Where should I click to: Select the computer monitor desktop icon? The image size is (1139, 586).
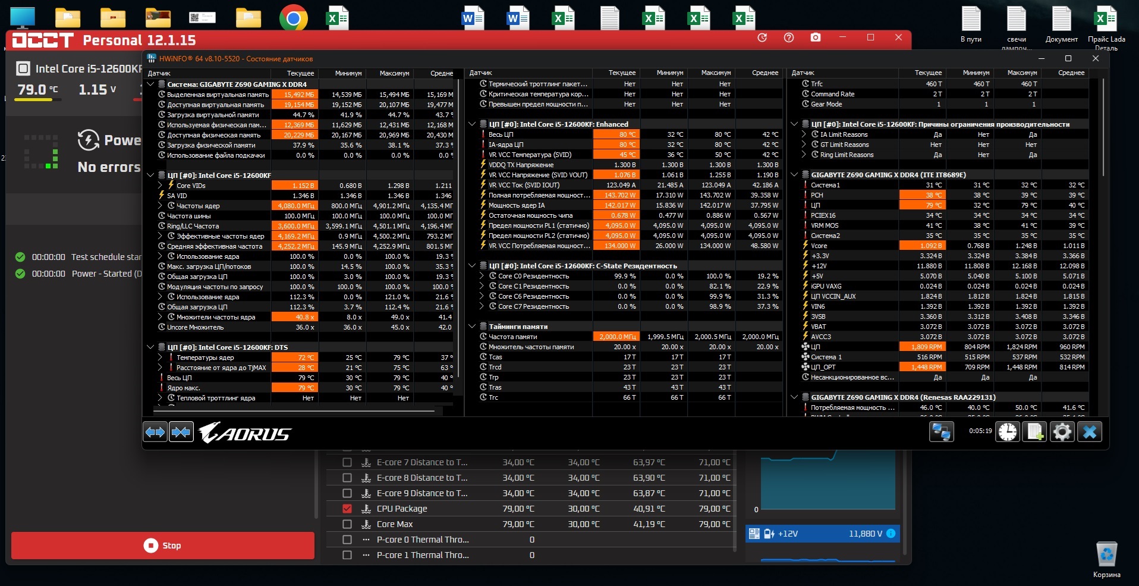coord(23,18)
